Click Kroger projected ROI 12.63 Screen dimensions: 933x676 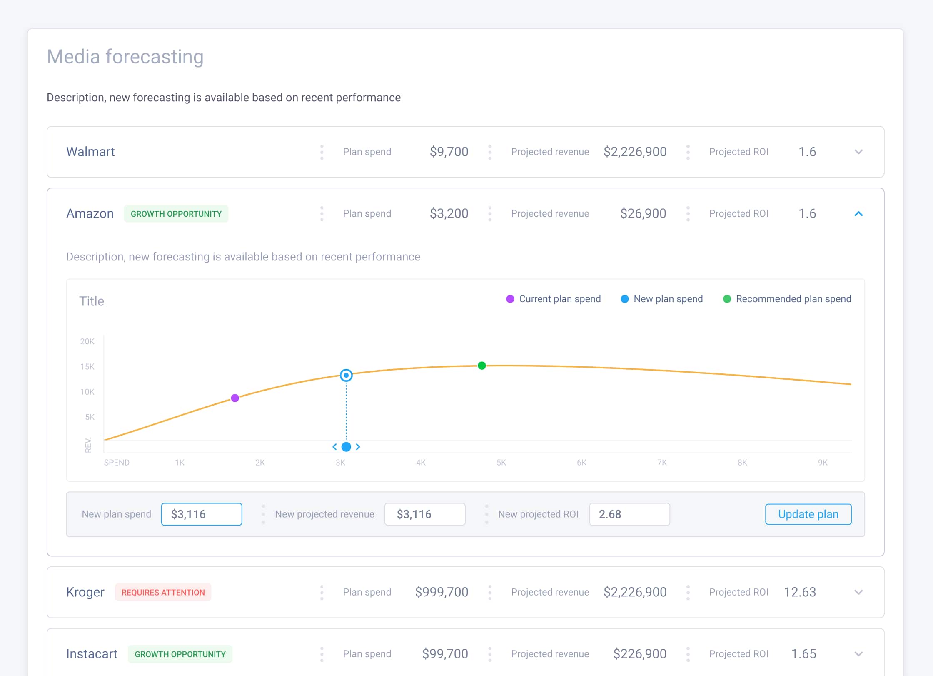[800, 592]
